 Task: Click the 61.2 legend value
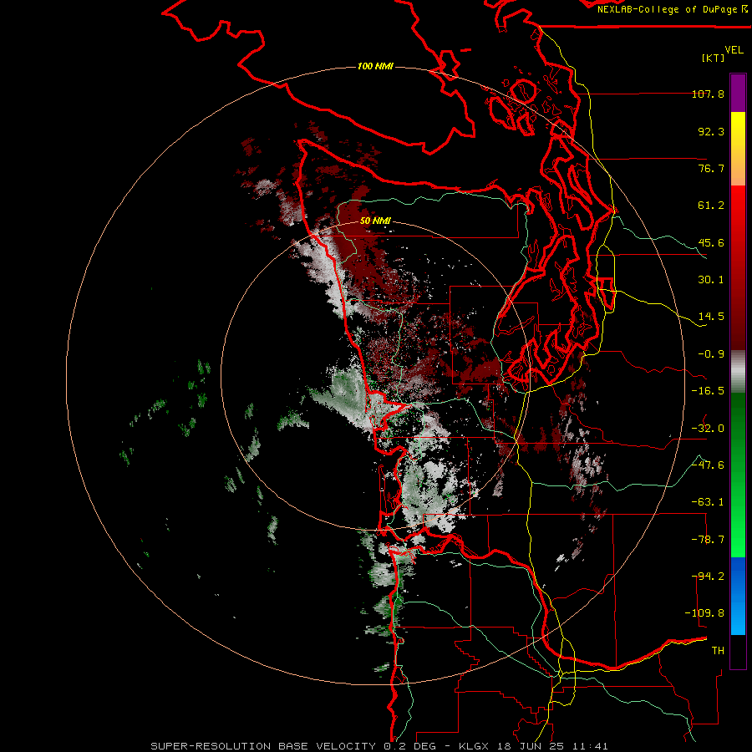[711, 206]
